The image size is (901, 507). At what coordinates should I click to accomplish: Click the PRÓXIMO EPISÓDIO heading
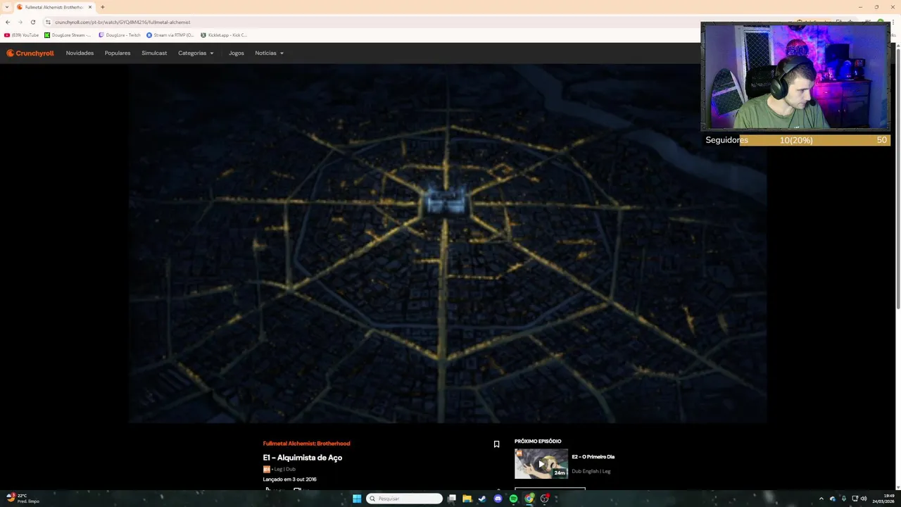(538, 442)
